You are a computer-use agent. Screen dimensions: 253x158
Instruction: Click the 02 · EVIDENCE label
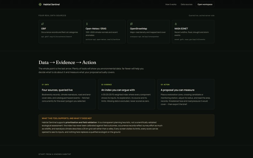tap(106, 85)
